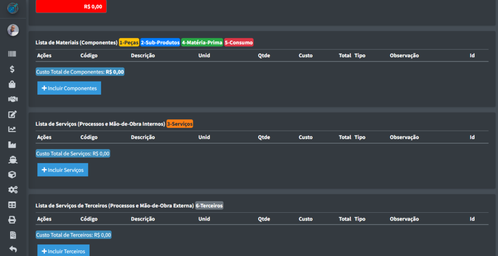Open the dollar sign finance icon
Image resolution: width=498 pixels, height=256 pixels.
tap(13, 69)
